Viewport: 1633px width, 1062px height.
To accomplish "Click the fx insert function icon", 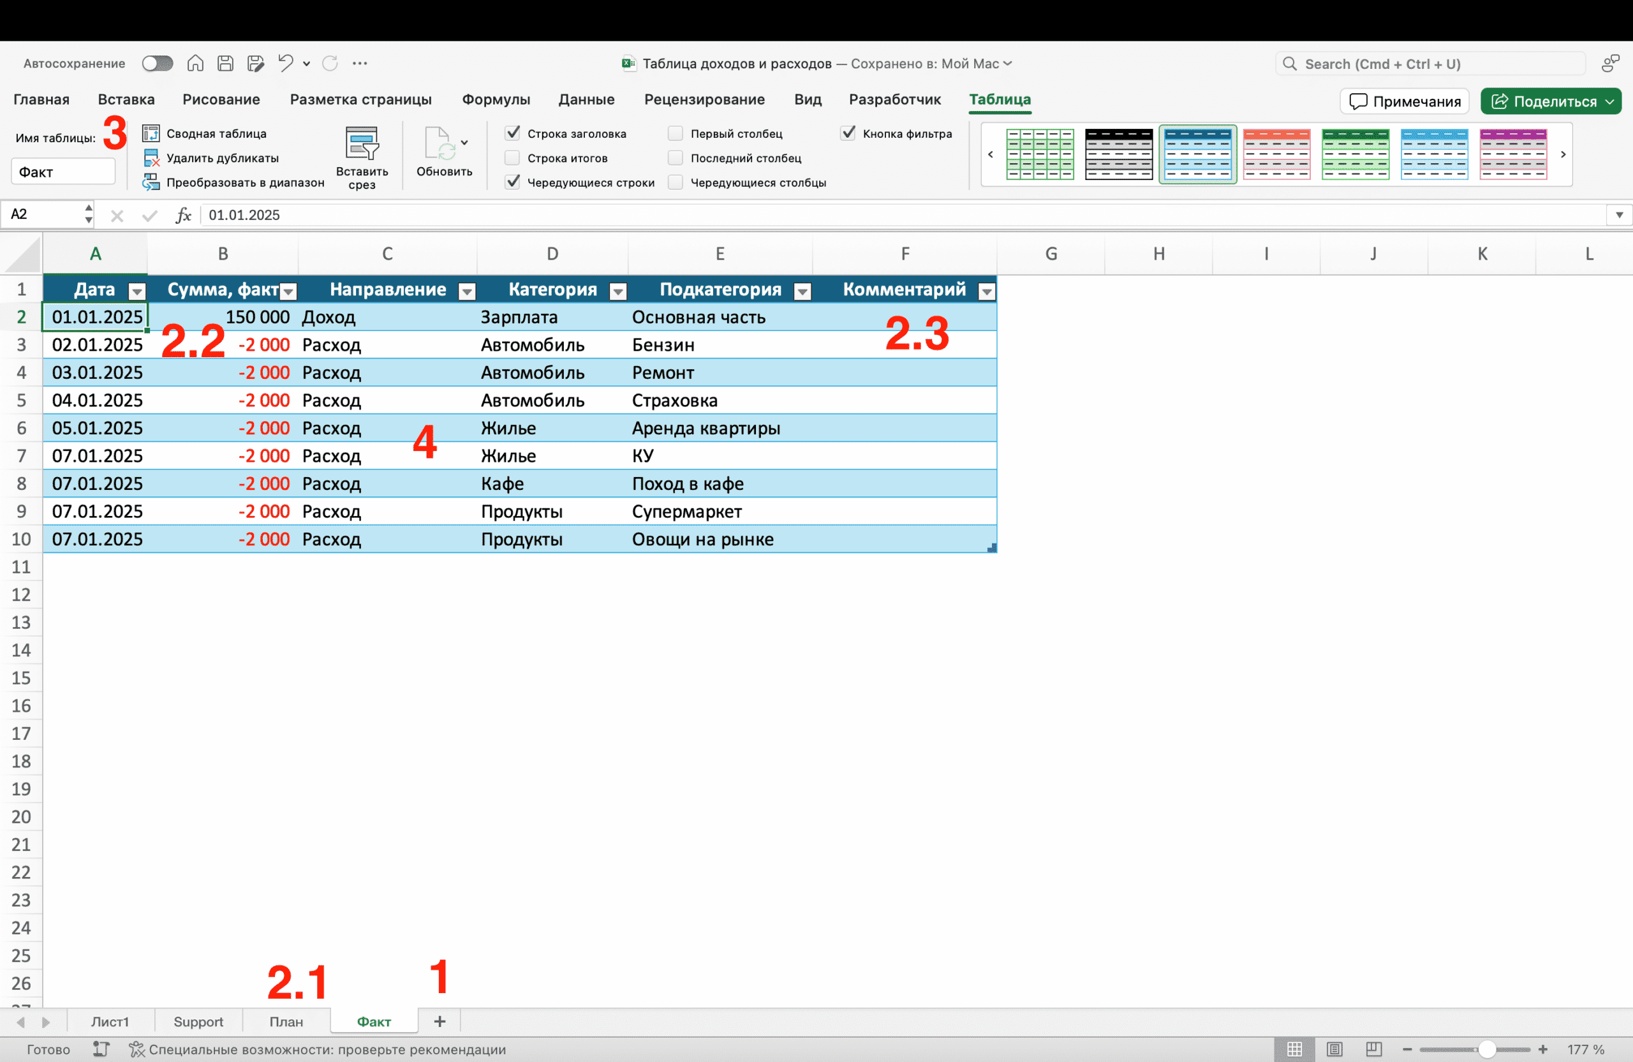I will 183,215.
